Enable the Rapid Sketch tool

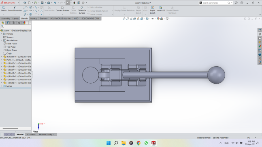pos(152,10)
